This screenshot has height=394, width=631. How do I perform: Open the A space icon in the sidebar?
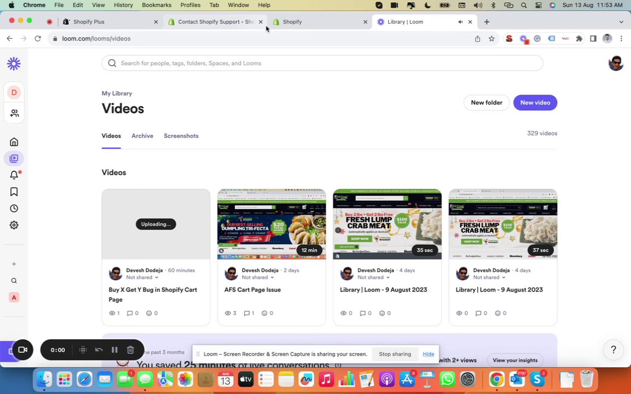pos(14,298)
